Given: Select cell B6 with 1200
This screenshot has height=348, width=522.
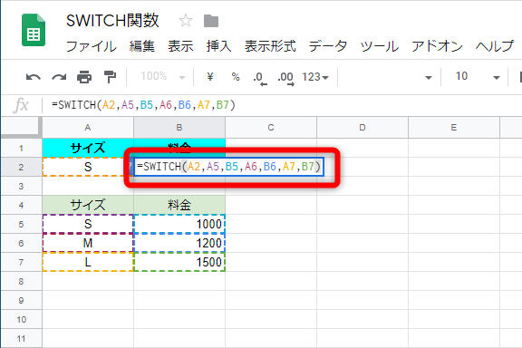Looking at the screenshot, I should pos(179,243).
